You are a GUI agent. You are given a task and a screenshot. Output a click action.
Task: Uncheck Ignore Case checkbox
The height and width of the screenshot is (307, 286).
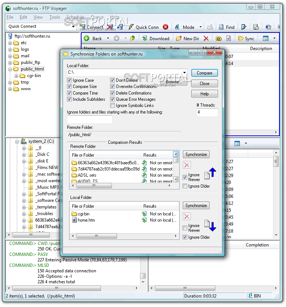(x=69, y=80)
